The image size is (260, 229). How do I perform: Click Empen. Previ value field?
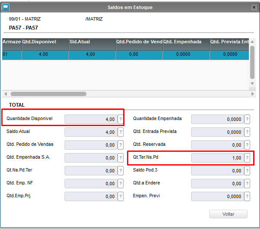tap(218, 196)
